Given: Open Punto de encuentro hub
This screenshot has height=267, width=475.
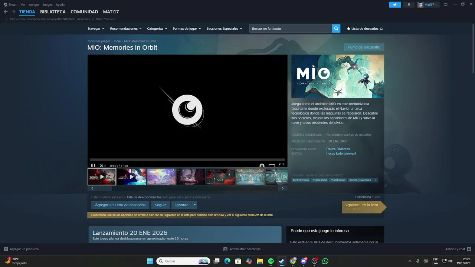Looking at the screenshot, I should [x=364, y=47].
